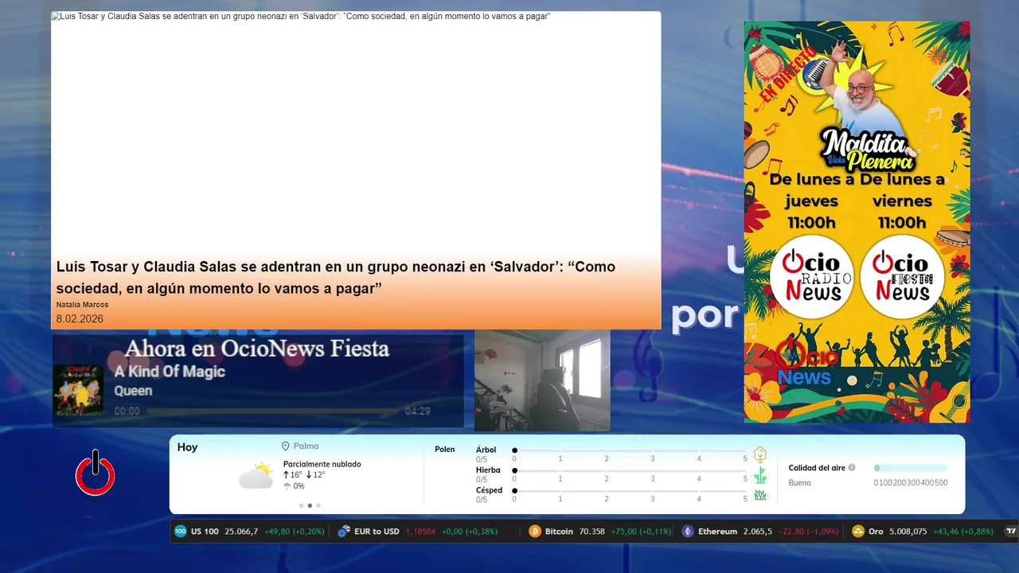Open the webcam video preview
Image resolution: width=1019 pixels, height=573 pixels.
pyautogui.click(x=542, y=380)
